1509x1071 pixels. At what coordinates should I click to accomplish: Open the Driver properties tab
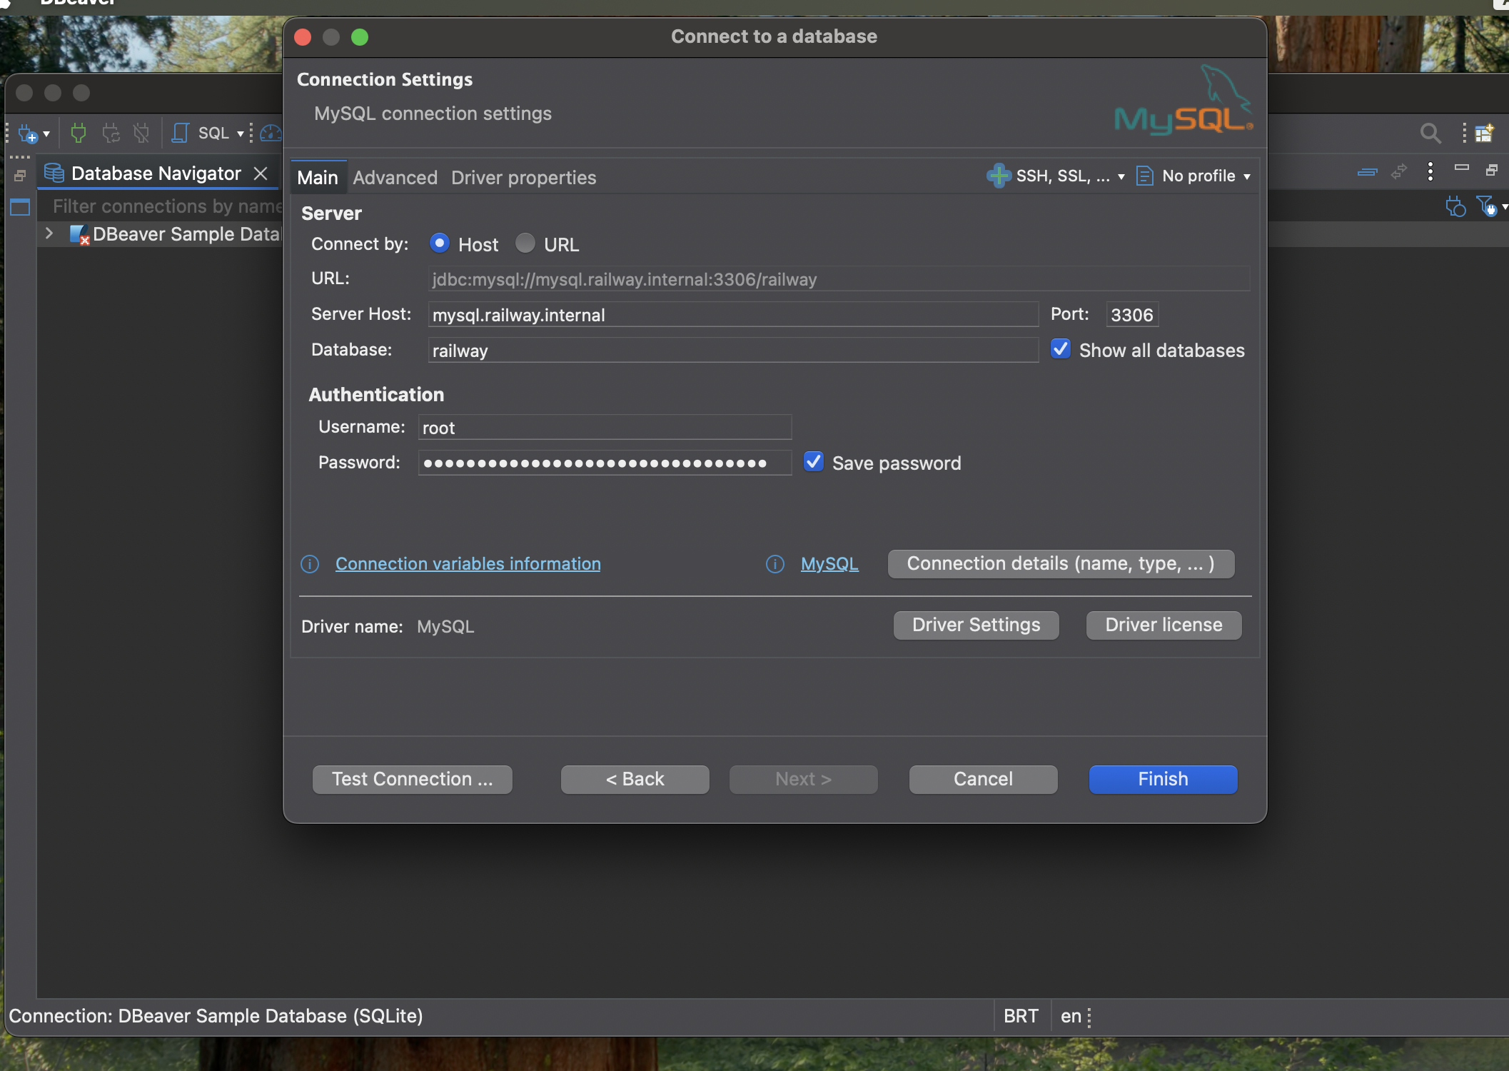(x=523, y=178)
